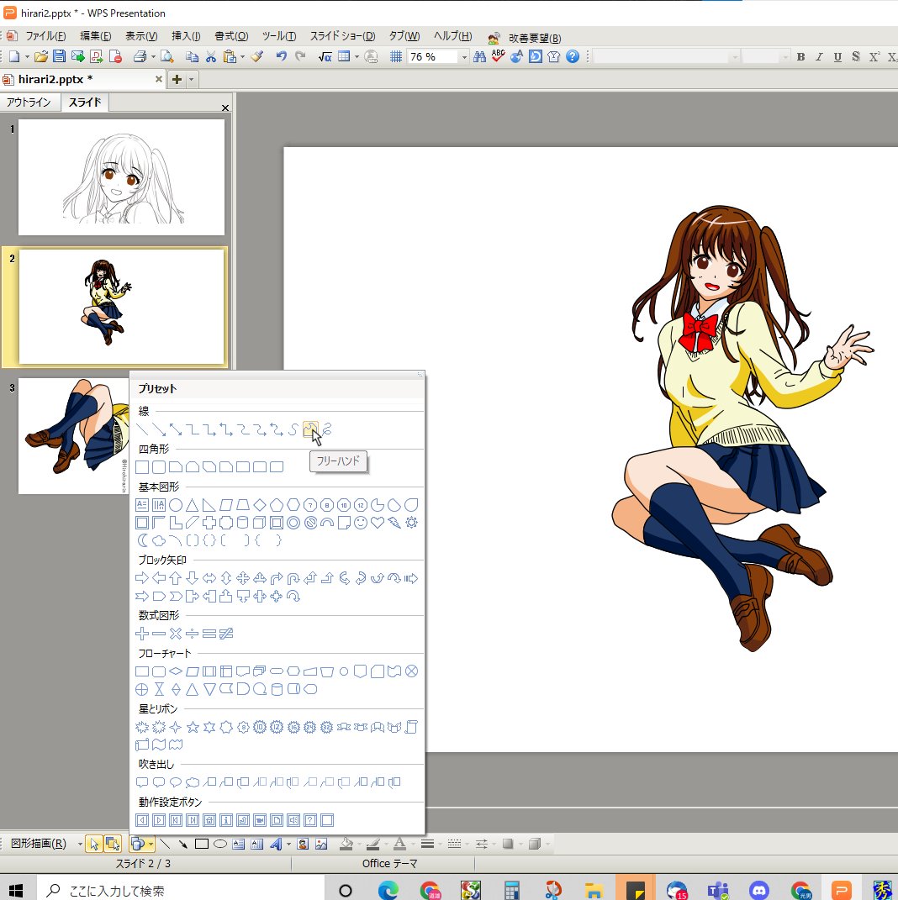898x900 pixels.
Task: Expand the AutoShapes dropdown arrow
Action: (151, 844)
